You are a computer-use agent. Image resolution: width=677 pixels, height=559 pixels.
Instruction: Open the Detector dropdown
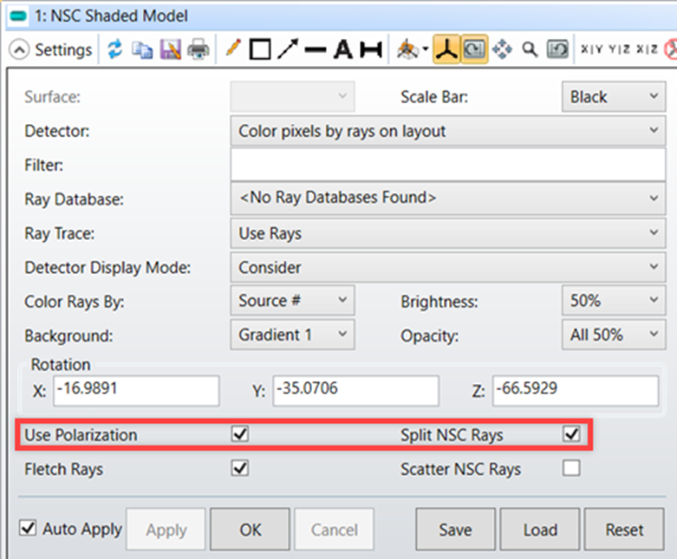point(448,131)
